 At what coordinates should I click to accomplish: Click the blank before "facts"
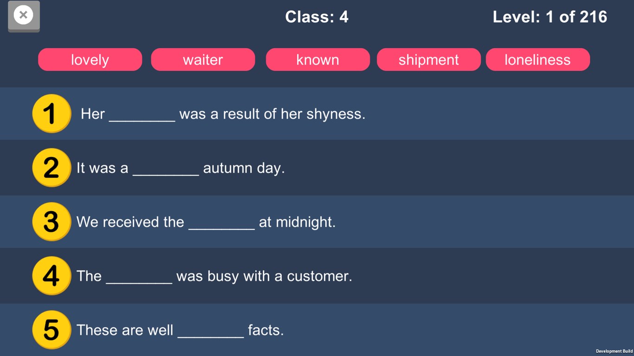pos(211,331)
